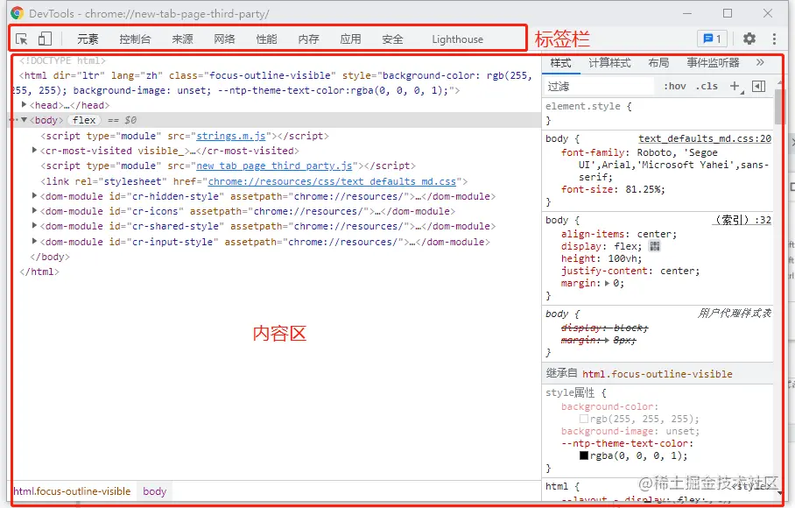Click the ellipsis actions beside body node
The width and height of the screenshot is (795, 508).
[x=13, y=120]
